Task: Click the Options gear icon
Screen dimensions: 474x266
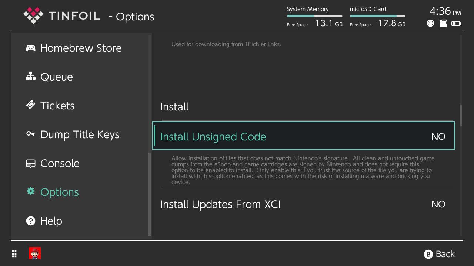Action: click(31, 191)
